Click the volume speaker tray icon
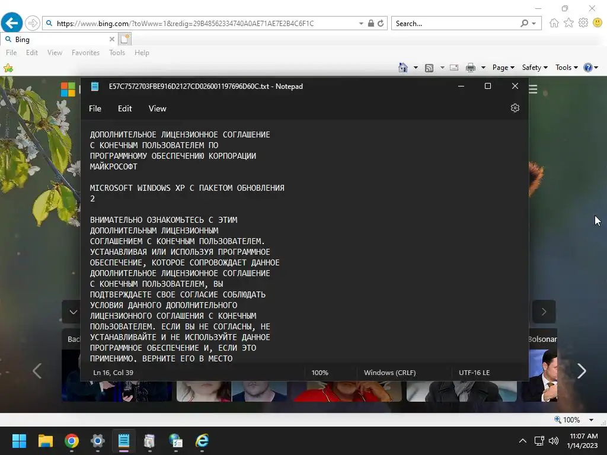This screenshot has width=607, height=455. click(554, 441)
